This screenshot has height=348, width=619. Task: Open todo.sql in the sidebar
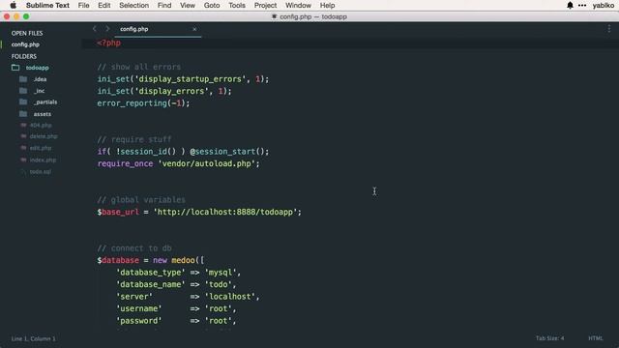pyautogui.click(x=41, y=172)
